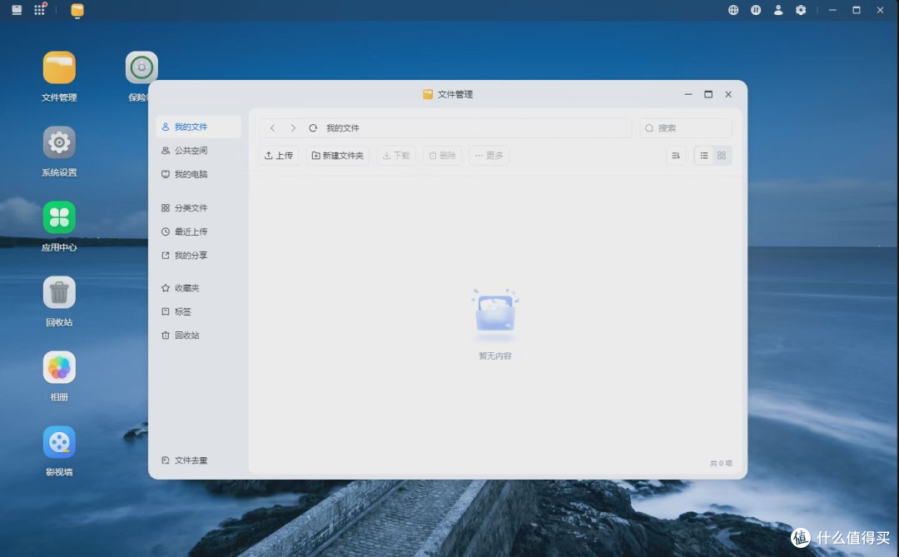Screen dimensions: 899x557
Task: Open 回收站 in the file manager sidebar
Action: [x=198, y=335]
